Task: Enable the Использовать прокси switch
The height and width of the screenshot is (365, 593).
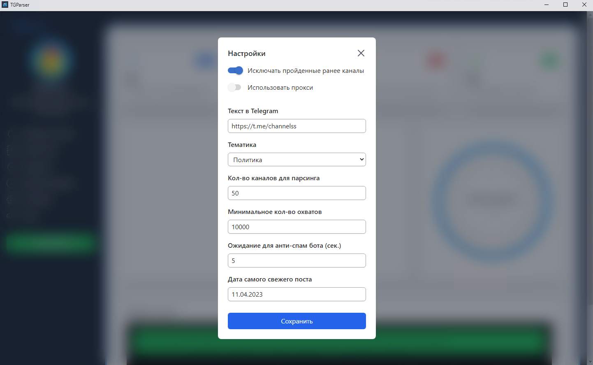Action: pyautogui.click(x=235, y=87)
